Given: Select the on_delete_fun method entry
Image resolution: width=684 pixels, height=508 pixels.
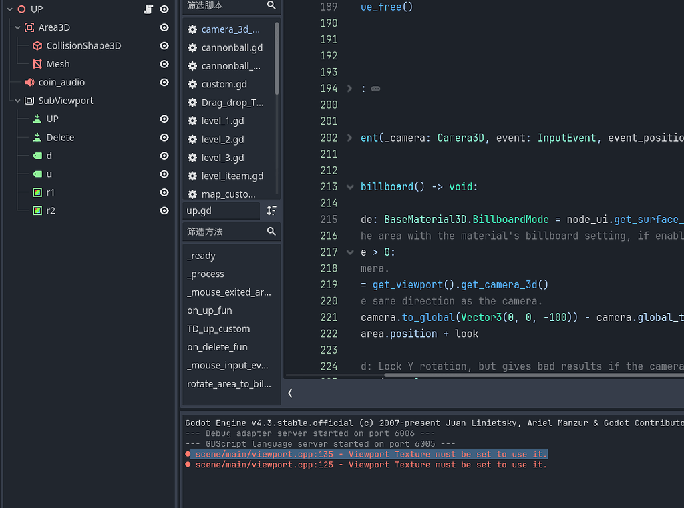Looking at the screenshot, I should 217,347.
